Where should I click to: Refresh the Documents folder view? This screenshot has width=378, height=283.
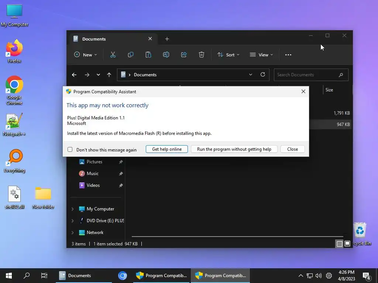point(263,74)
